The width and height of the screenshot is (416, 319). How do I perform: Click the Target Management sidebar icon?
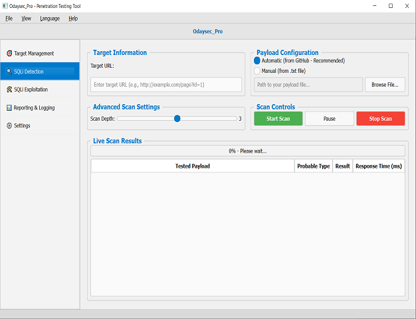coord(9,53)
